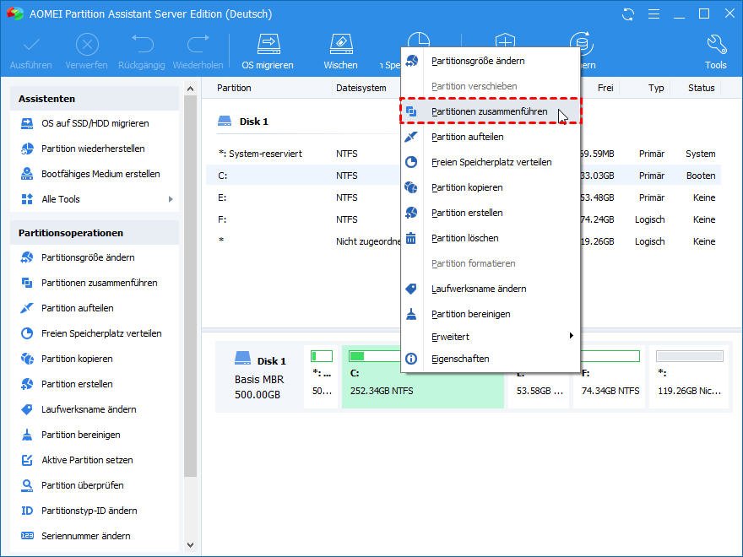Click the OS migrieren toolbar icon

pos(268,45)
